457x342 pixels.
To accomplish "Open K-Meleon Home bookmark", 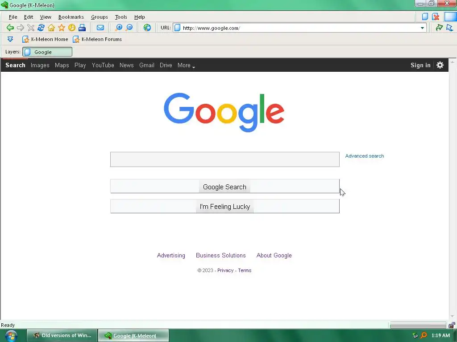I will tap(45, 39).
